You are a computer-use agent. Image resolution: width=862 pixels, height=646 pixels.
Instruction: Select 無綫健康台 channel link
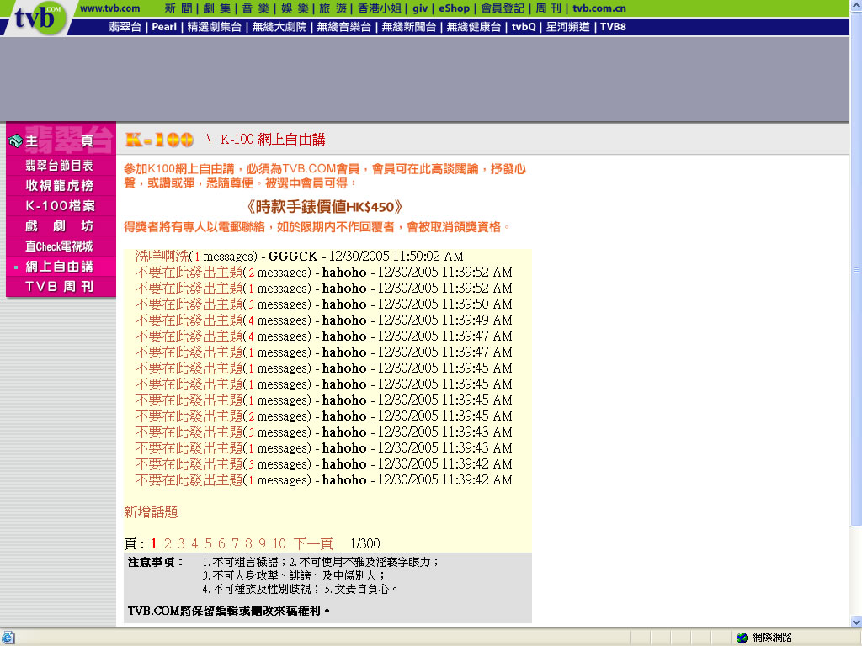tap(474, 27)
